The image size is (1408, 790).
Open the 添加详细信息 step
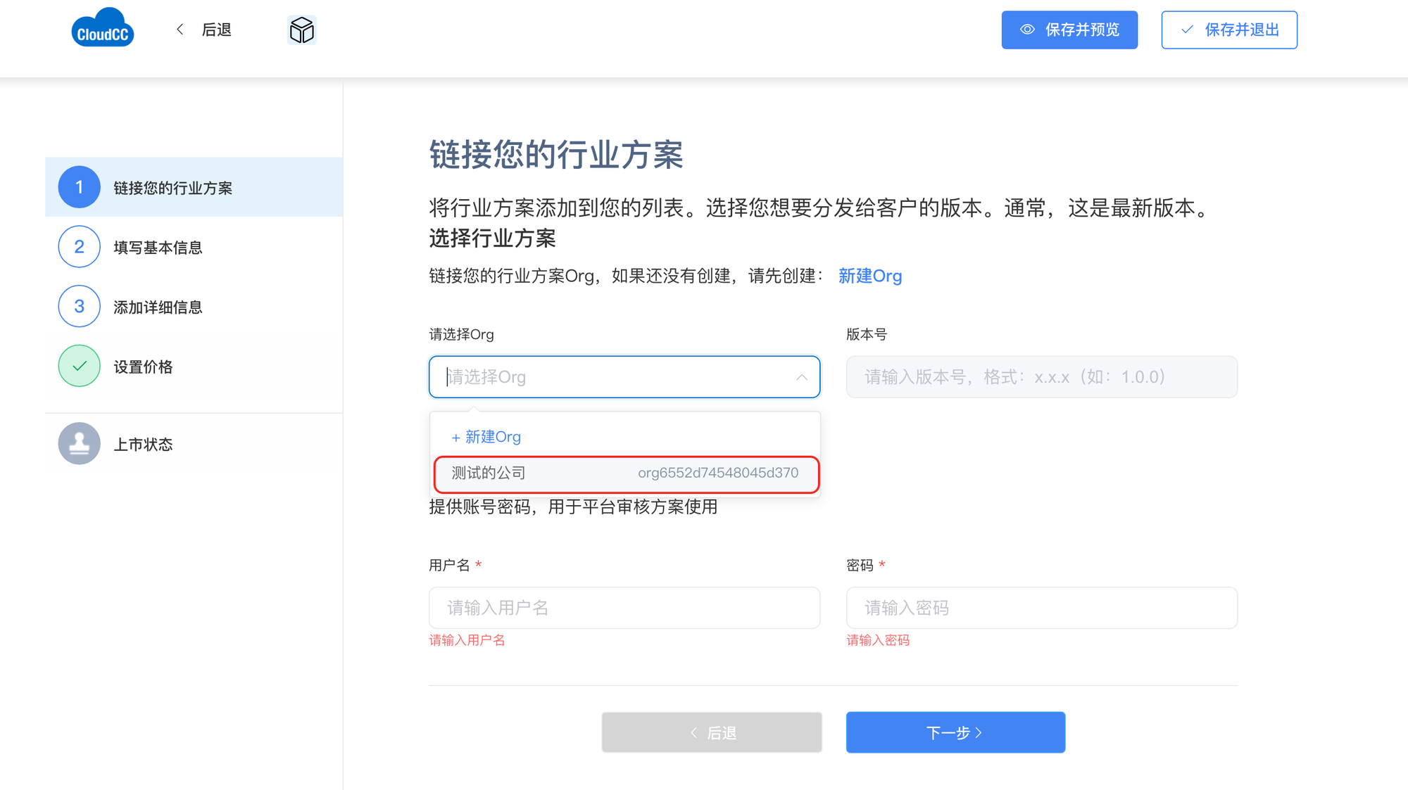click(158, 307)
